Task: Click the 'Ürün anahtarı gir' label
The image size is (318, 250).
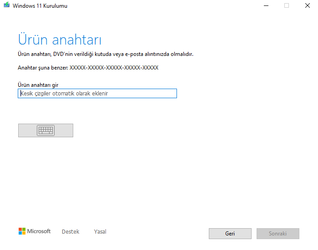Action: click(38, 85)
